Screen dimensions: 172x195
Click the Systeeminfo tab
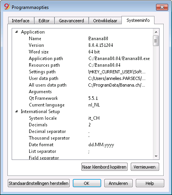pos(138,20)
